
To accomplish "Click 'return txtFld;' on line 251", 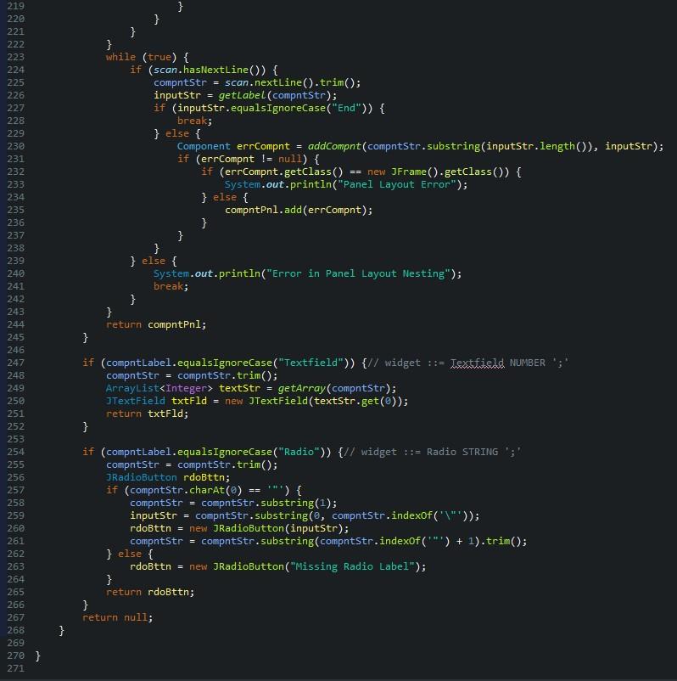I will coord(147,414).
